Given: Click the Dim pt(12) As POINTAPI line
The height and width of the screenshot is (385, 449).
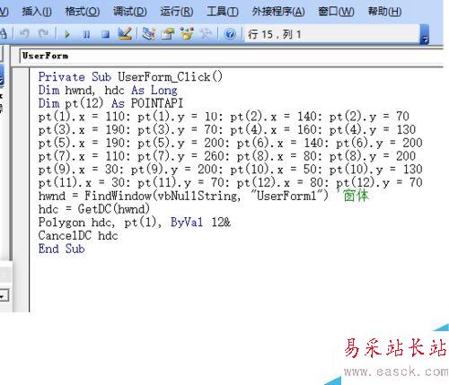Looking at the screenshot, I should (110, 103).
